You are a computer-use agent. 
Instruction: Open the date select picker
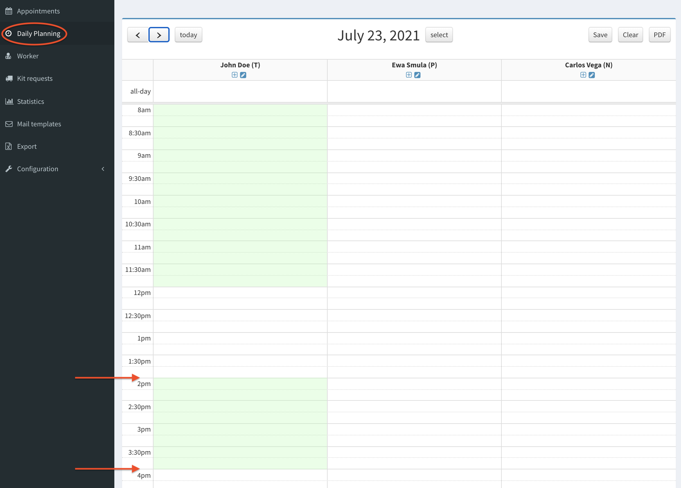pos(439,35)
